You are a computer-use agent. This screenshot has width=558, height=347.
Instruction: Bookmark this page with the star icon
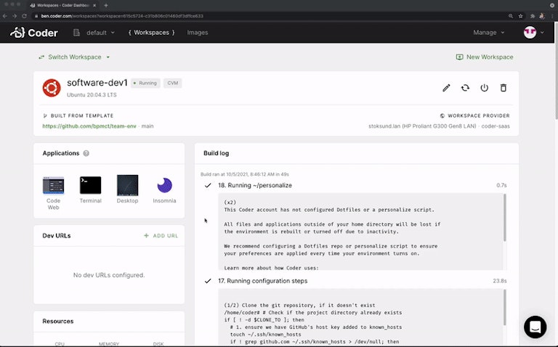[x=521, y=16]
